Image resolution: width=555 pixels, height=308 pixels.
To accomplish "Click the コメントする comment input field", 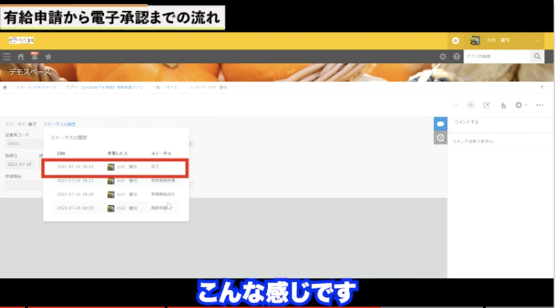I will coord(498,123).
